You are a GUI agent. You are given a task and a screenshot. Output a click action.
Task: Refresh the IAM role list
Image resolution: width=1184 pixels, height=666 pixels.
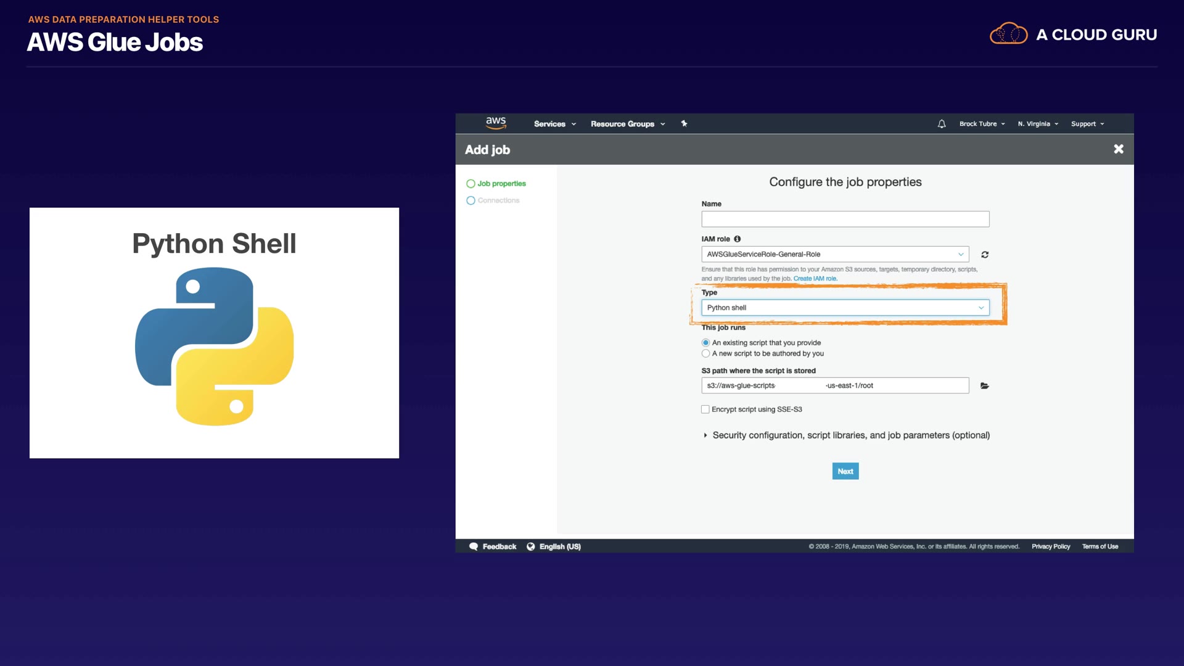tap(985, 255)
